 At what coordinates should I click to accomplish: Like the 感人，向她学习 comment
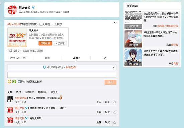(115, 102)
